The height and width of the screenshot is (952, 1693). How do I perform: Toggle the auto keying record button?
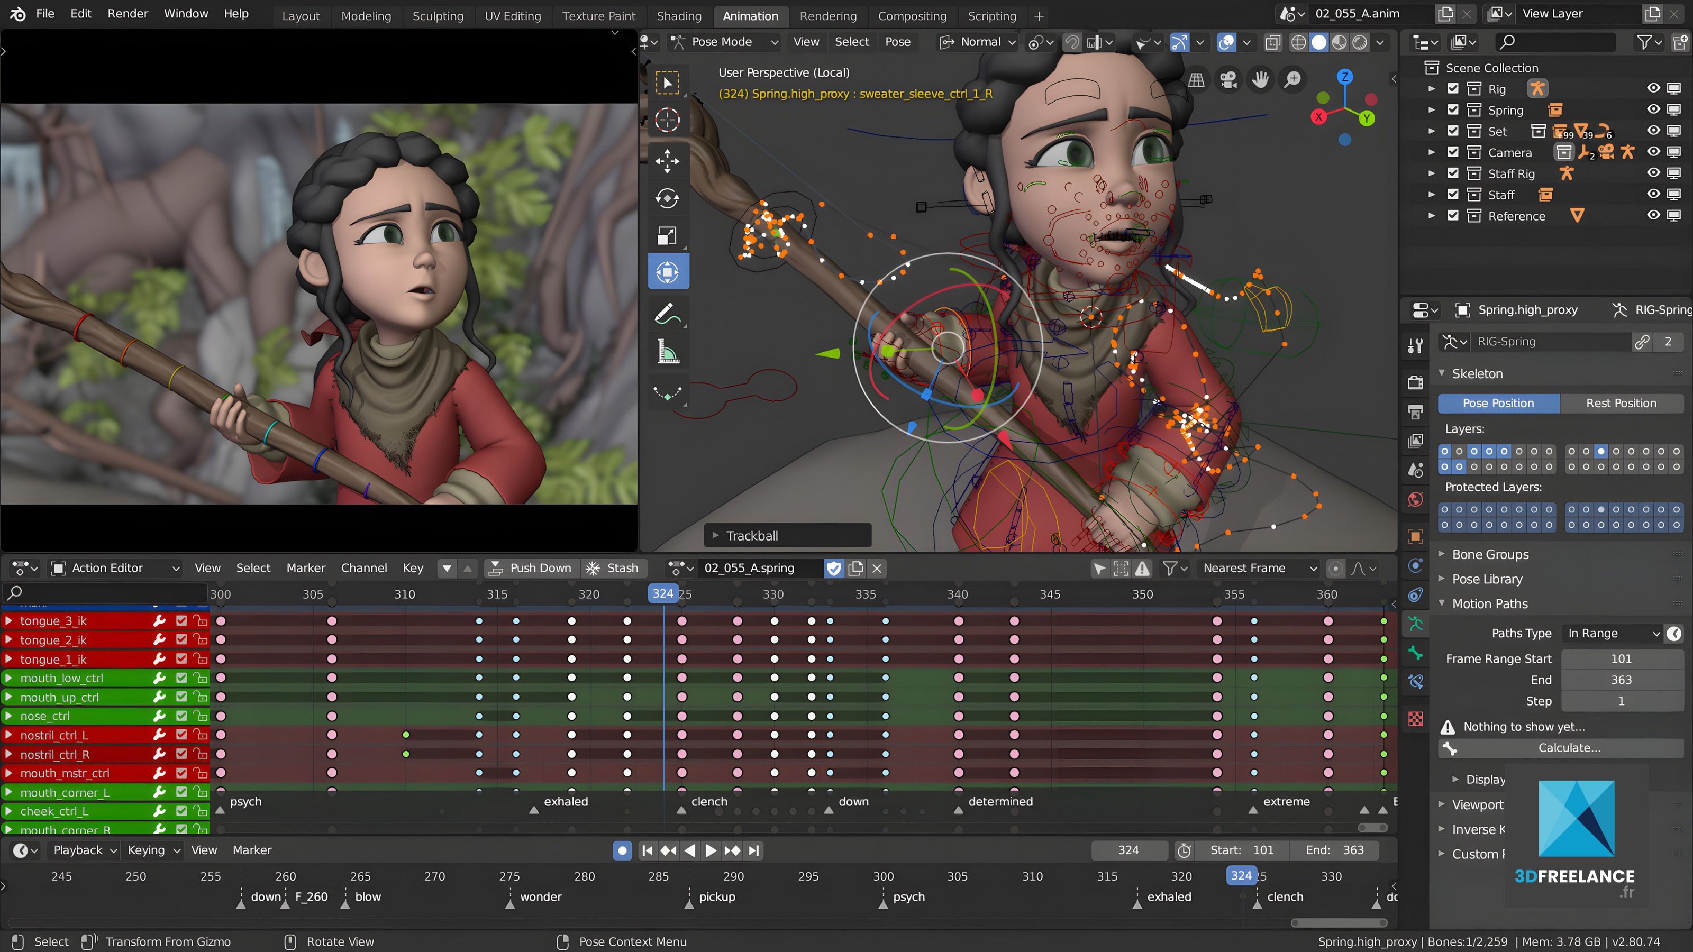pos(622,850)
